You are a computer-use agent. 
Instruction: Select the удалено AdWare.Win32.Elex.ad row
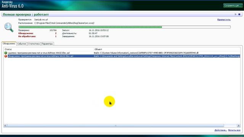tap(122, 53)
